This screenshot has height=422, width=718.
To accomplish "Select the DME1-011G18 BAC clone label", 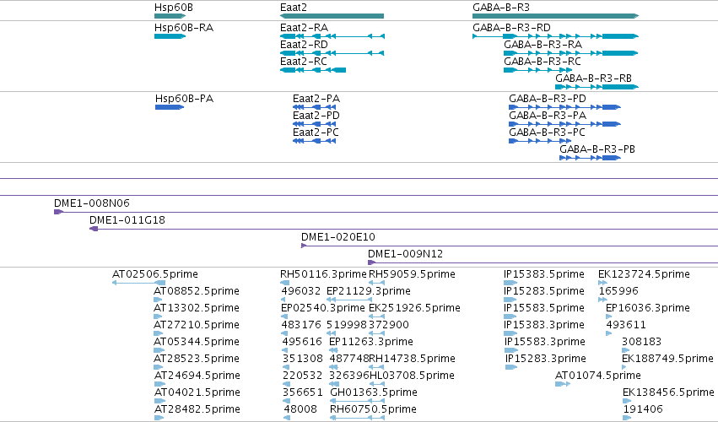I will (x=127, y=220).
